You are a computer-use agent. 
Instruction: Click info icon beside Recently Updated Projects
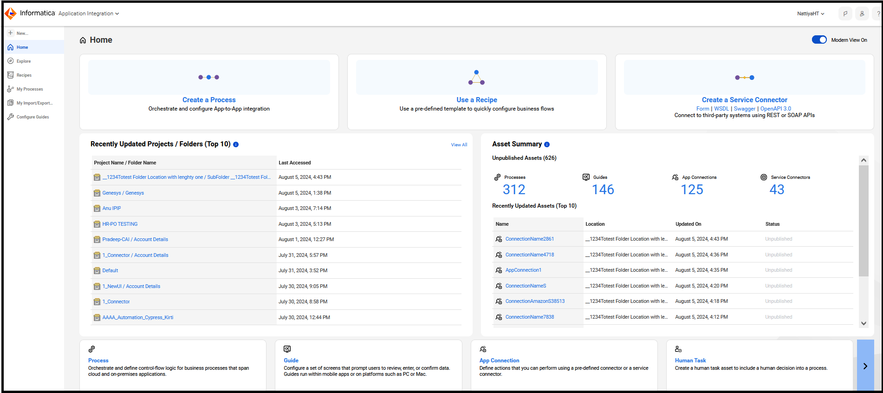pos(236,144)
